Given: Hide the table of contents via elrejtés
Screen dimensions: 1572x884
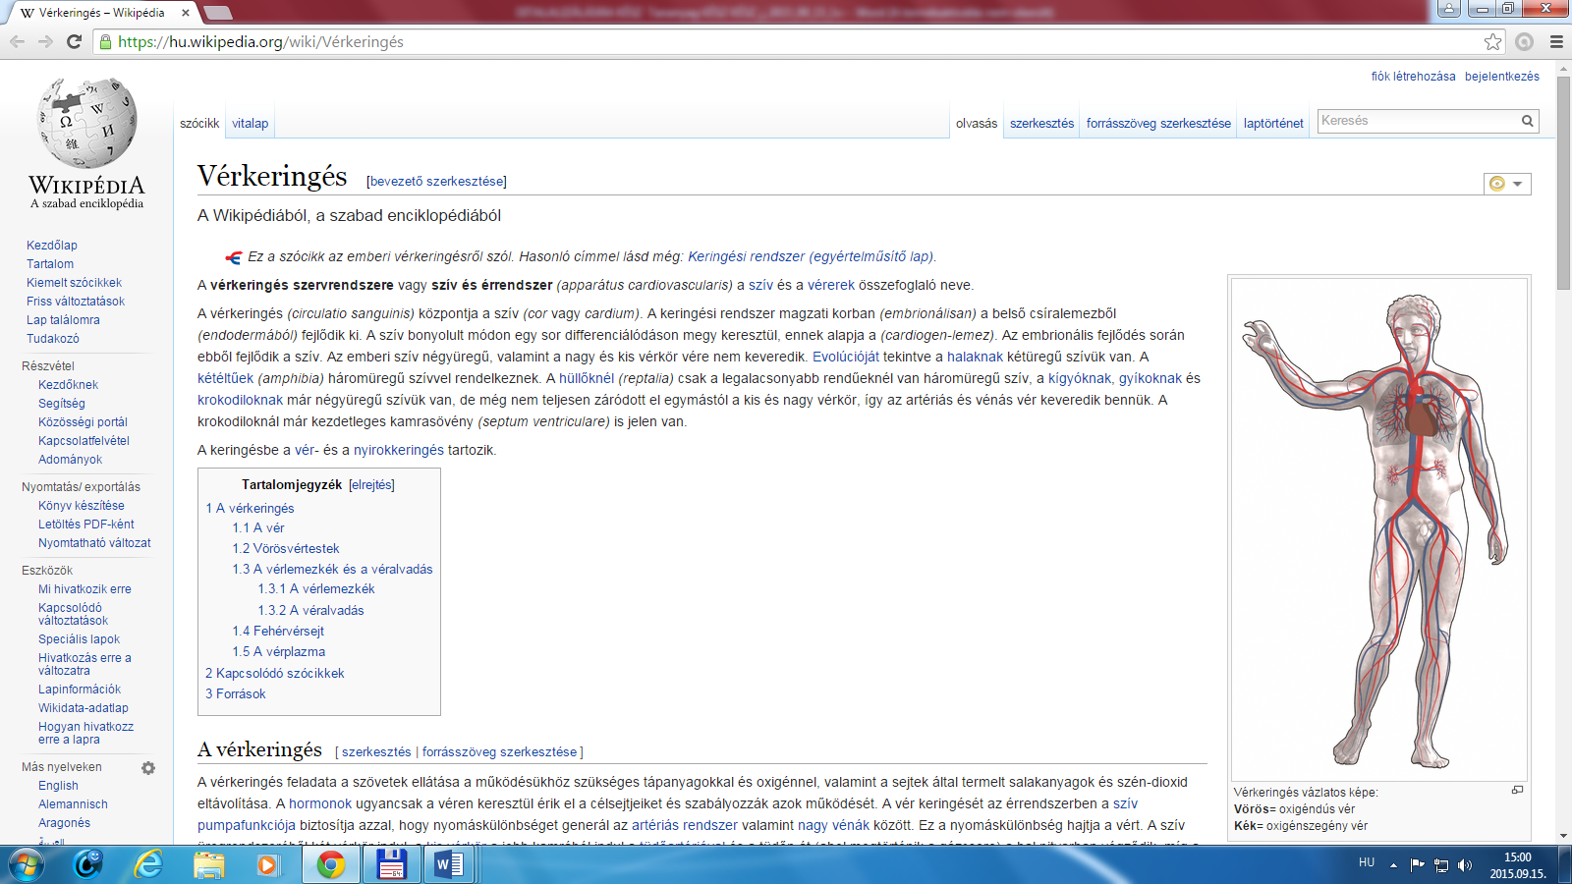Looking at the screenshot, I should pos(371,485).
